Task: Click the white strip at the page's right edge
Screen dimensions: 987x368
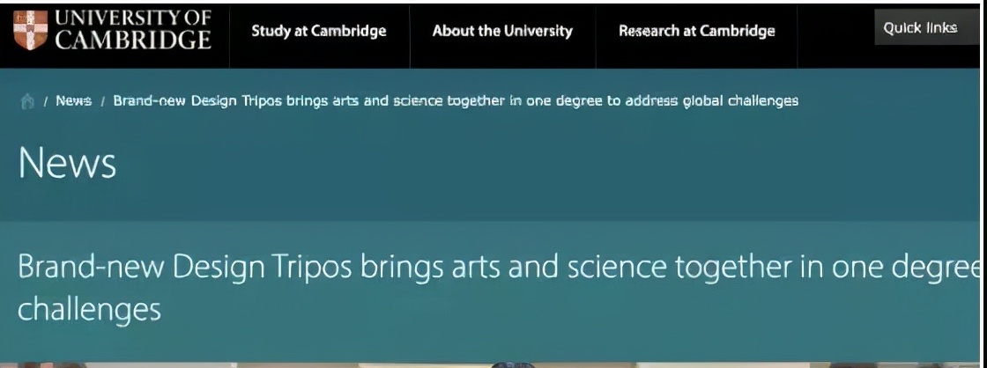Action: click(983, 184)
